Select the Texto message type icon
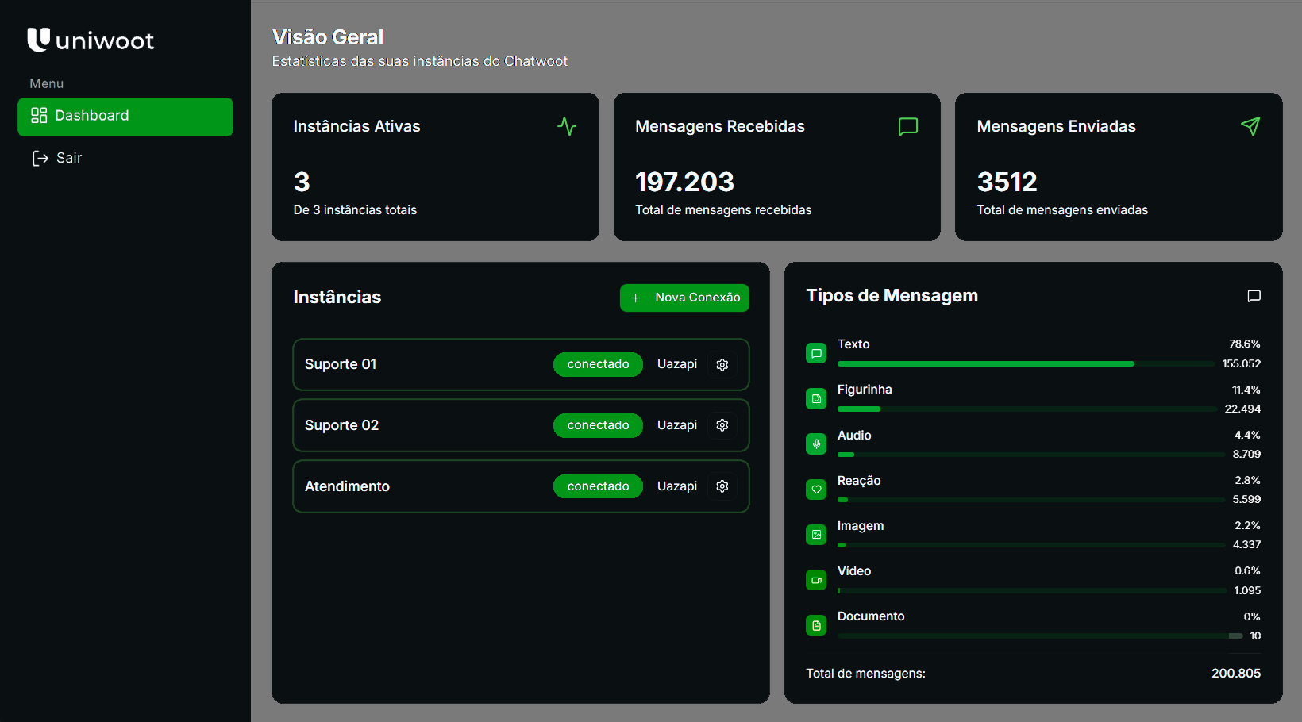Screen dimensions: 1302x722 point(815,353)
